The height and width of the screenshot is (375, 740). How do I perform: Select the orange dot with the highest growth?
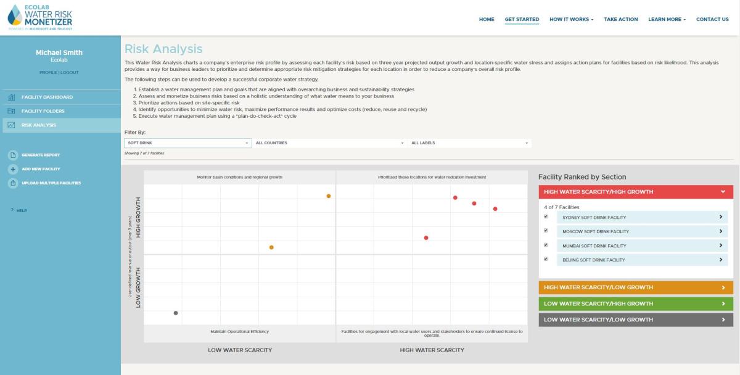[x=329, y=196]
